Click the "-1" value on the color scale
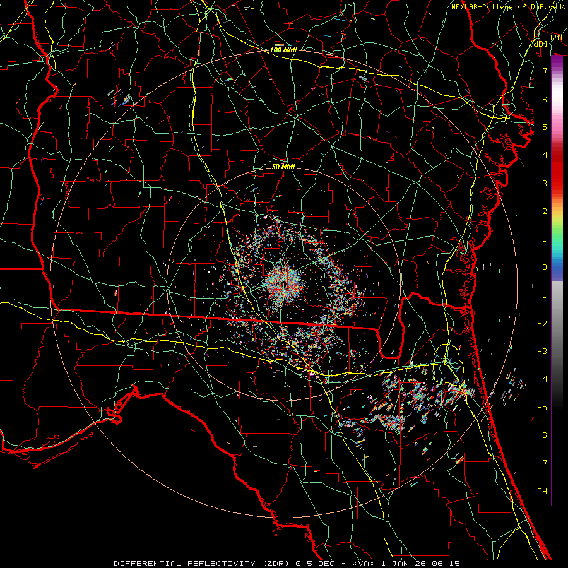The width and height of the screenshot is (568, 568). click(542, 295)
